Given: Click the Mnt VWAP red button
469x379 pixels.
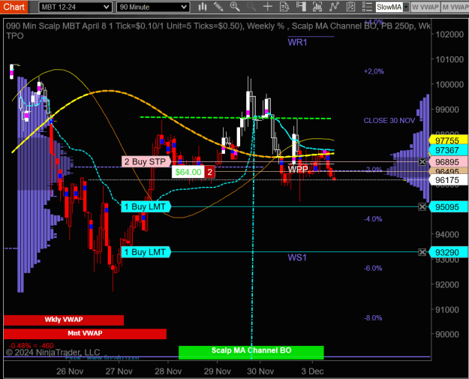Looking at the screenshot, I should tap(85, 333).
